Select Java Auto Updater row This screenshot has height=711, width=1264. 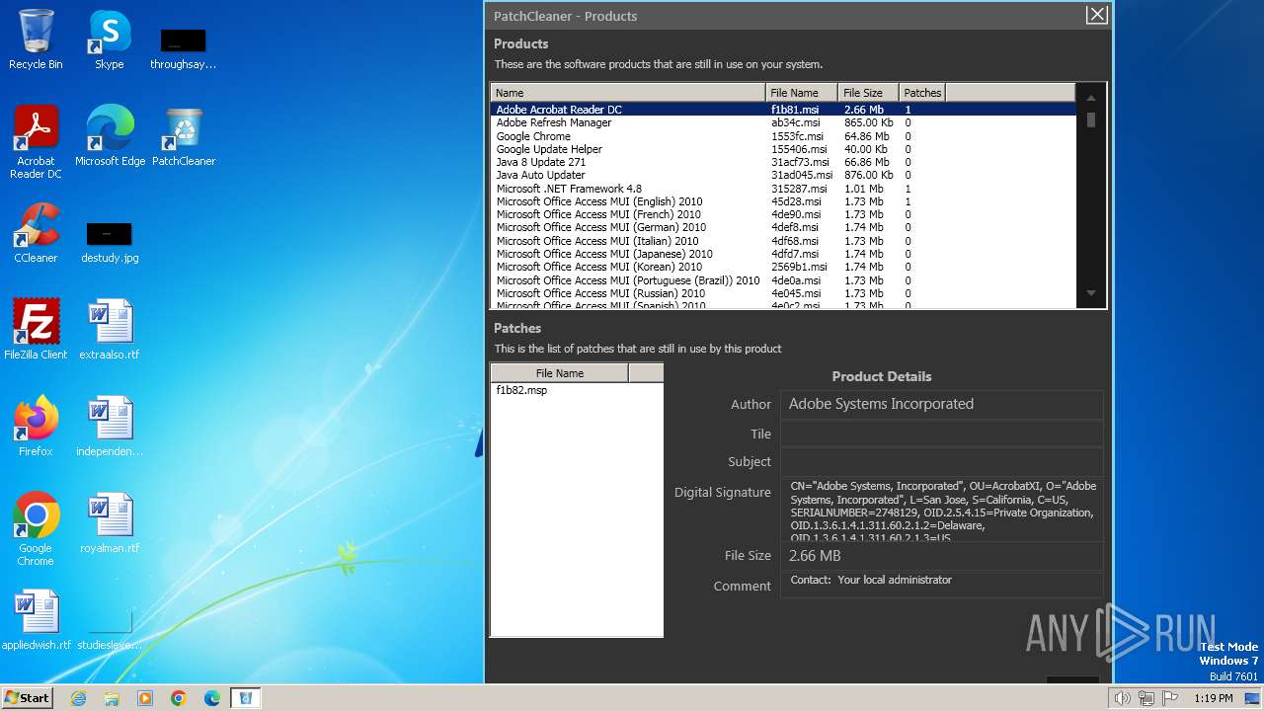click(783, 175)
